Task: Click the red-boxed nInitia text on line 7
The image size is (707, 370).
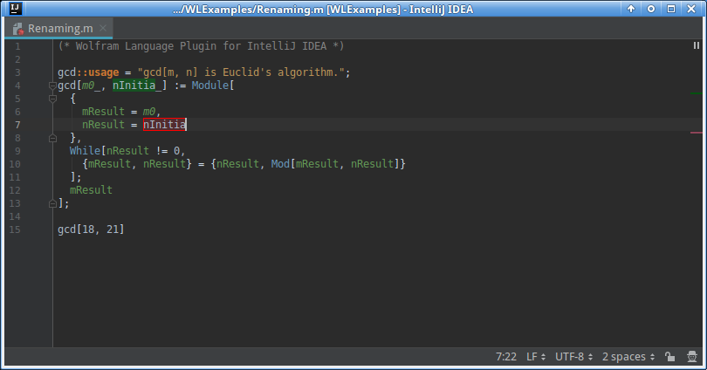Action: pos(164,125)
